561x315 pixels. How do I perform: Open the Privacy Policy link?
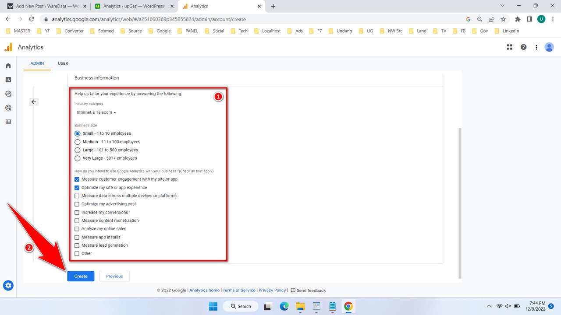(272, 290)
